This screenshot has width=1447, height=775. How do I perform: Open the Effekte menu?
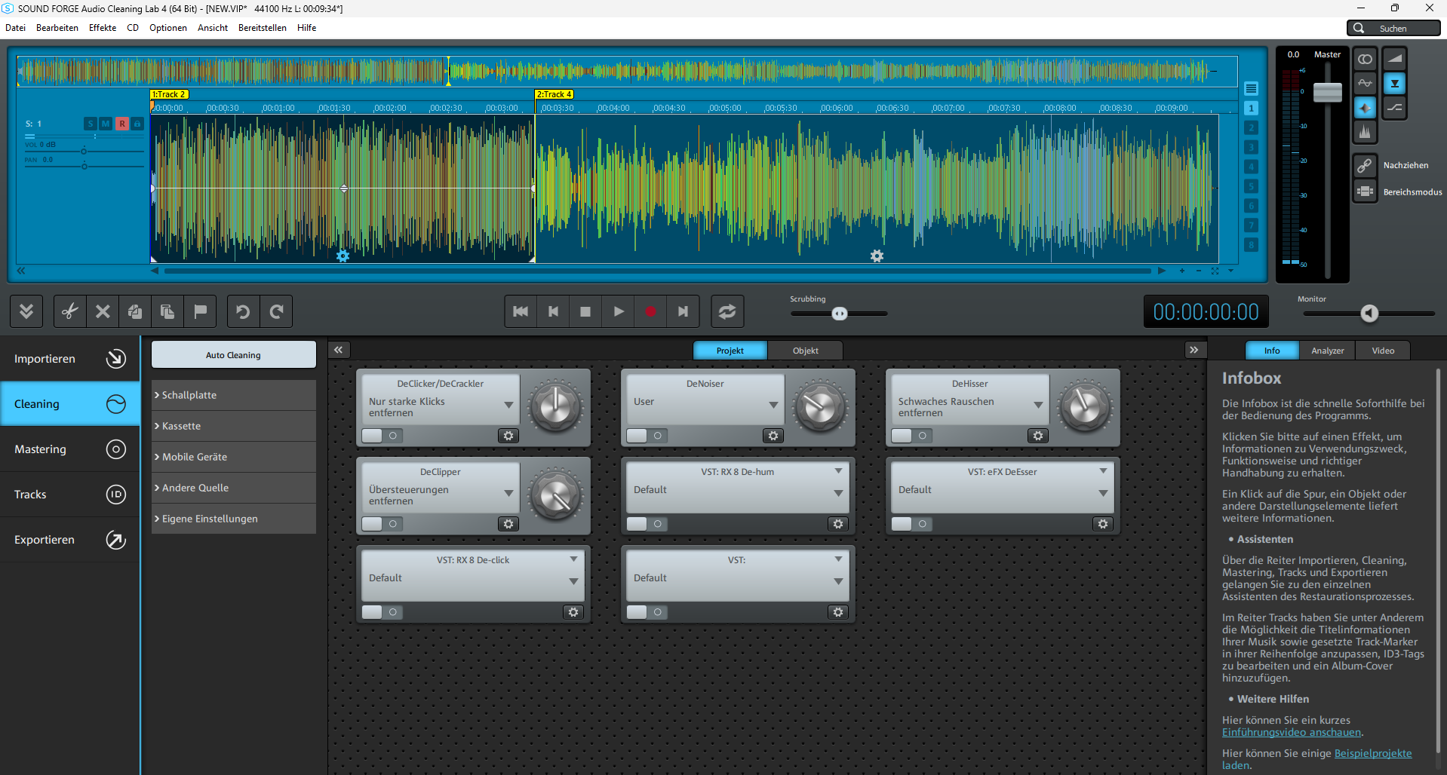coord(103,28)
